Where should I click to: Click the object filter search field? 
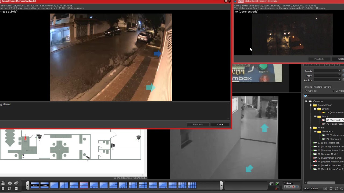pos(325,96)
